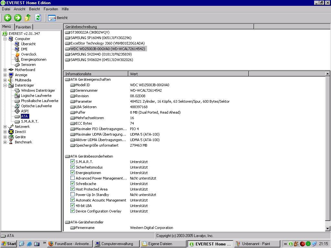Click the Up folder toolbar icon

[x=28, y=18]
